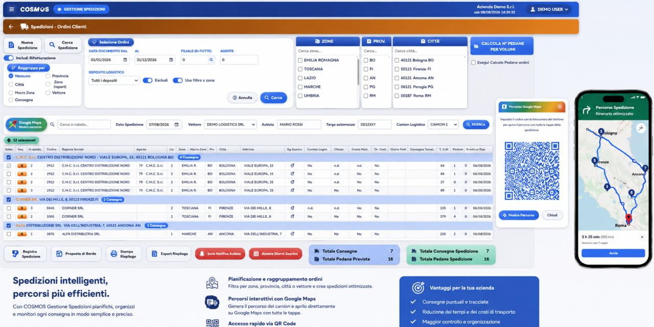Viewport: 654px width, 327px height.
Task: Go back using the arrow icon
Action: [x=11, y=27]
